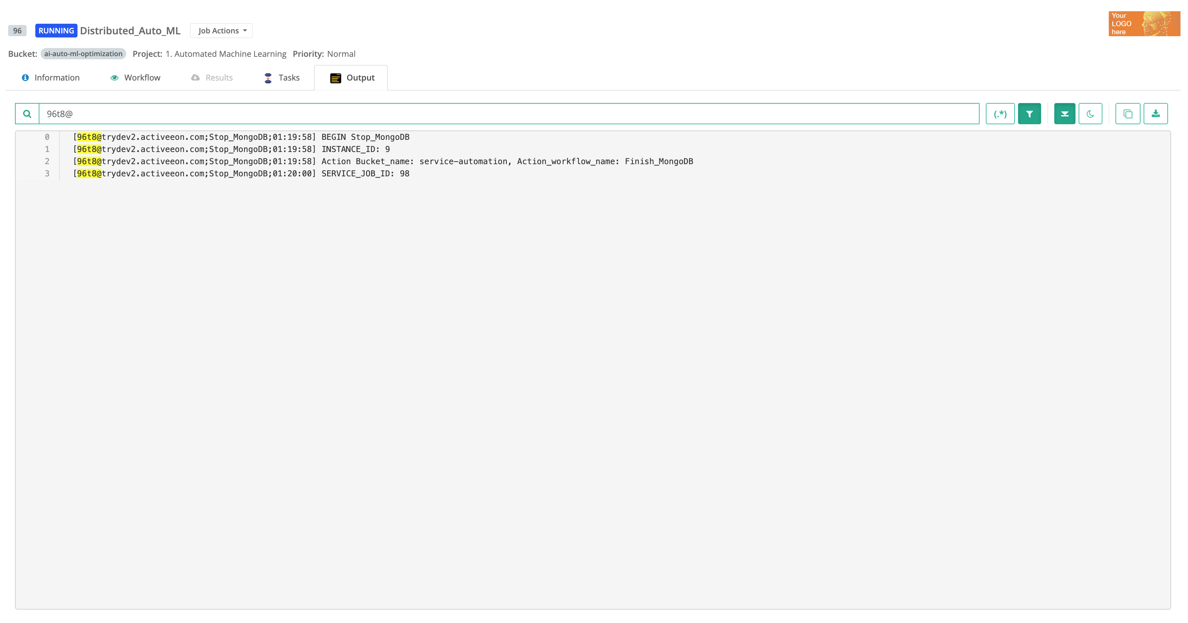Click the copy output to clipboard icon
1188x623 pixels.
(x=1128, y=113)
